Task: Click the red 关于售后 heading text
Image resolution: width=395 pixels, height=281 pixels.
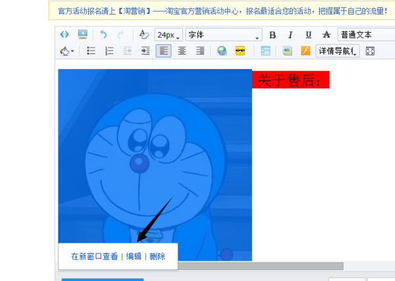Action: [x=291, y=80]
